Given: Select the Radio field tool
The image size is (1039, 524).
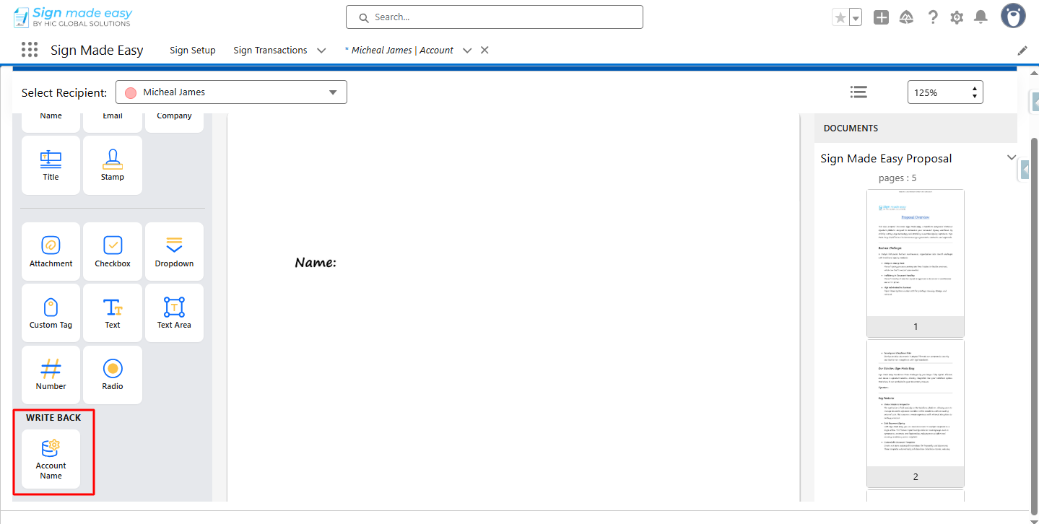Looking at the screenshot, I should (113, 375).
